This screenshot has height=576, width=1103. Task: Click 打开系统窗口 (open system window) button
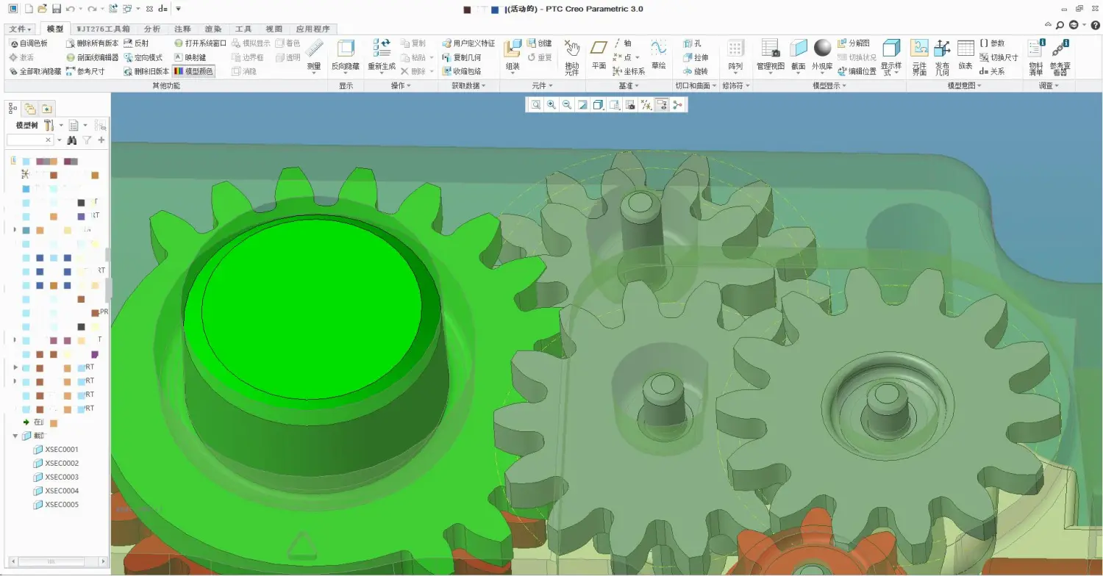(x=200, y=43)
